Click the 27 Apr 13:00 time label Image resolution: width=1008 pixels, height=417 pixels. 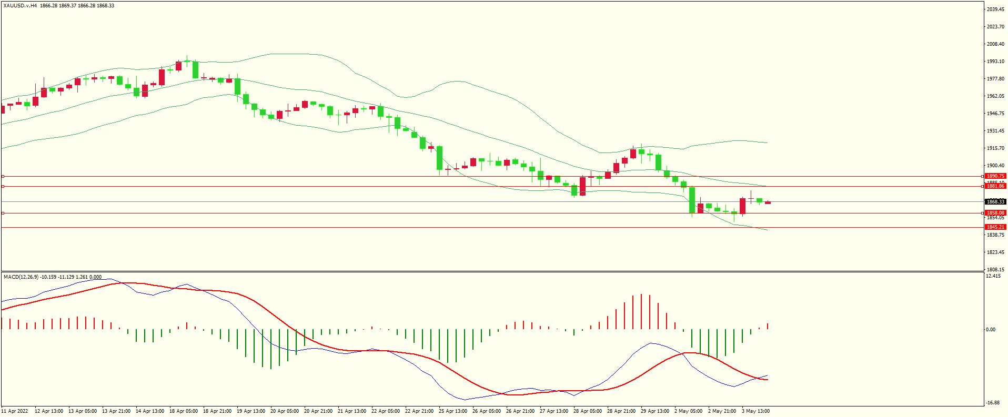pos(554,411)
